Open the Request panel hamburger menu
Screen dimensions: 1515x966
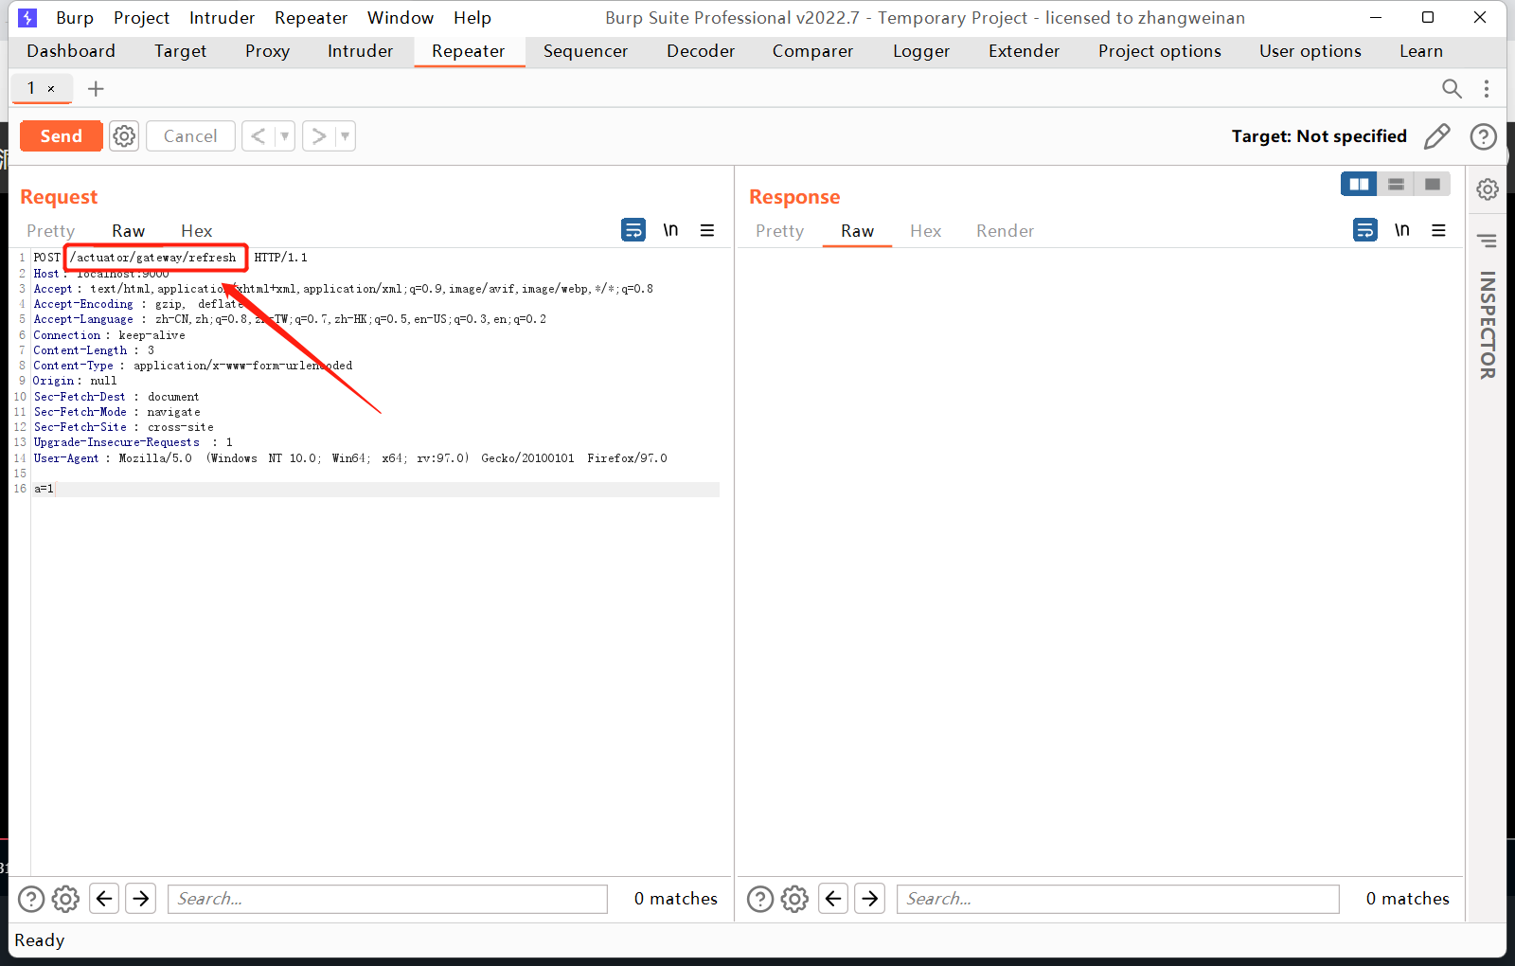click(x=707, y=230)
